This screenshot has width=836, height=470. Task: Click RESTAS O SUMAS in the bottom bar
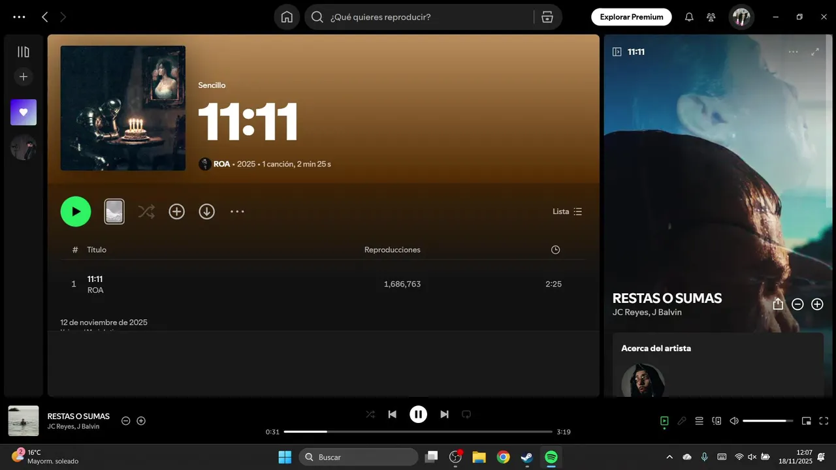[78, 416]
